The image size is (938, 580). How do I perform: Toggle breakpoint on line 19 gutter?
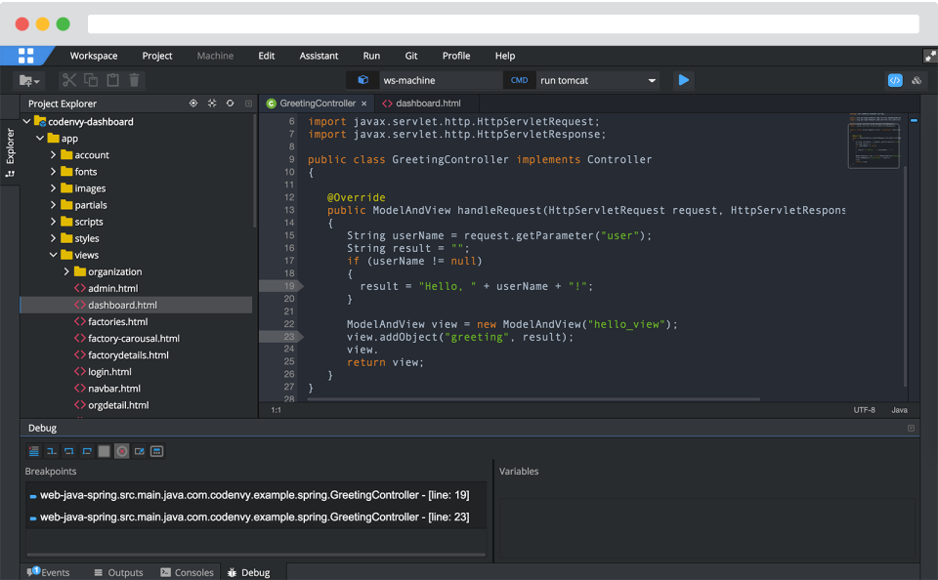pos(281,286)
